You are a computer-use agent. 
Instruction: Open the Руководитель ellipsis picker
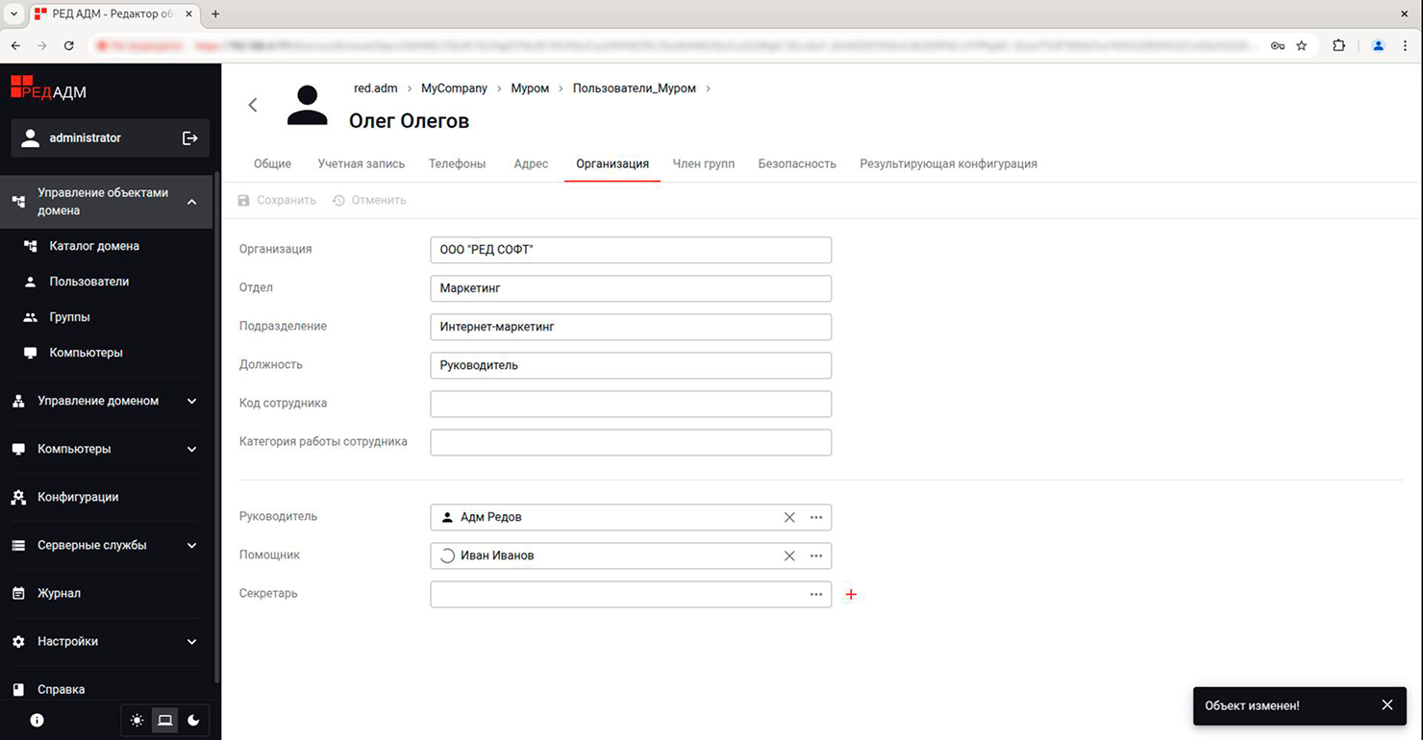pyautogui.click(x=816, y=517)
